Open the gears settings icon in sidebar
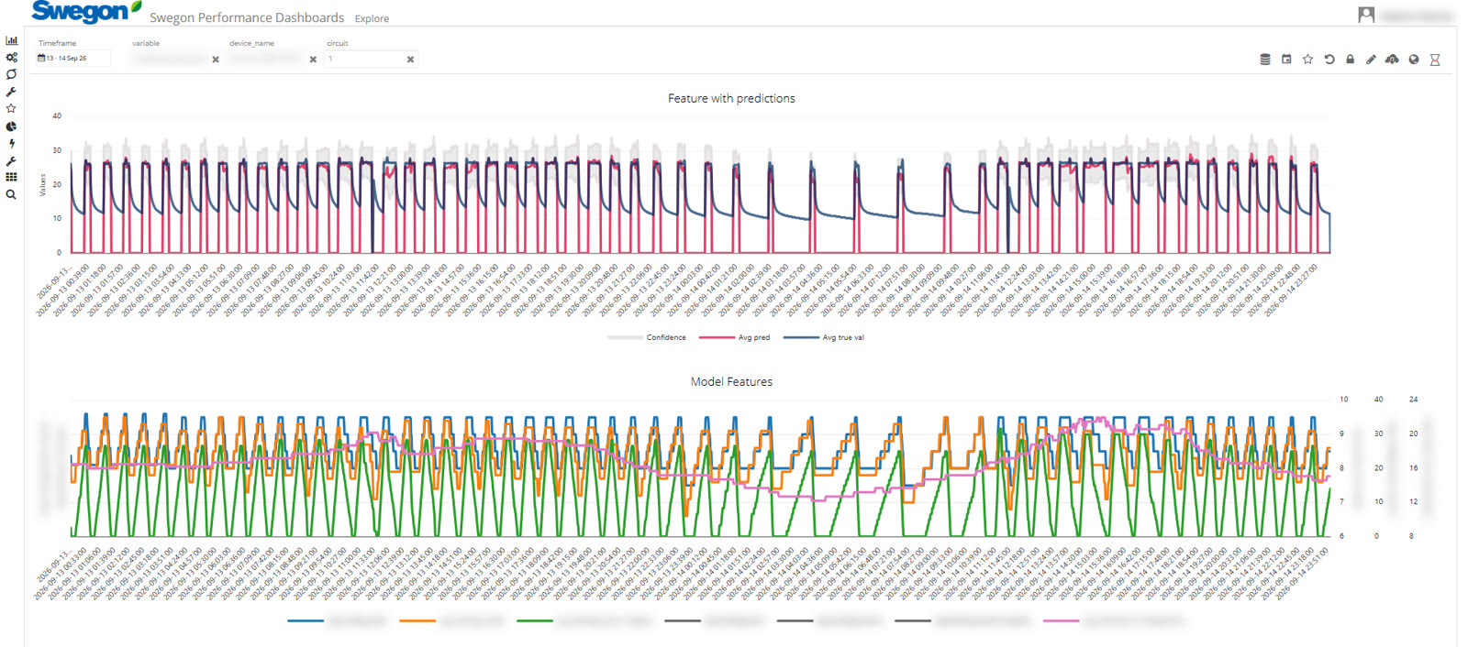The width and height of the screenshot is (1468, 647). click(x=11, y=57)
